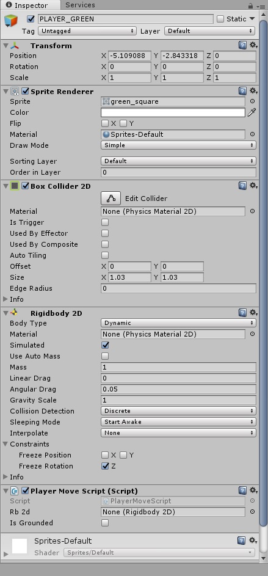
Task: Check Freeze Position Y
Action: click(123, 455)
